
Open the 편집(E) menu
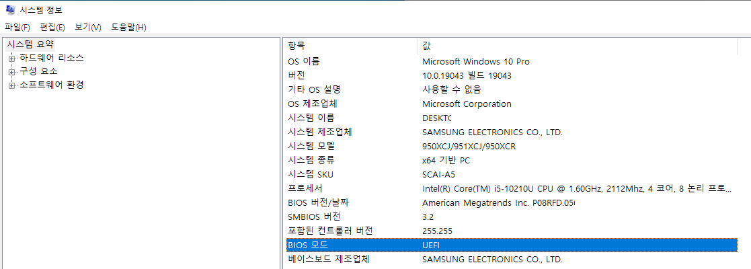point(52,28)
